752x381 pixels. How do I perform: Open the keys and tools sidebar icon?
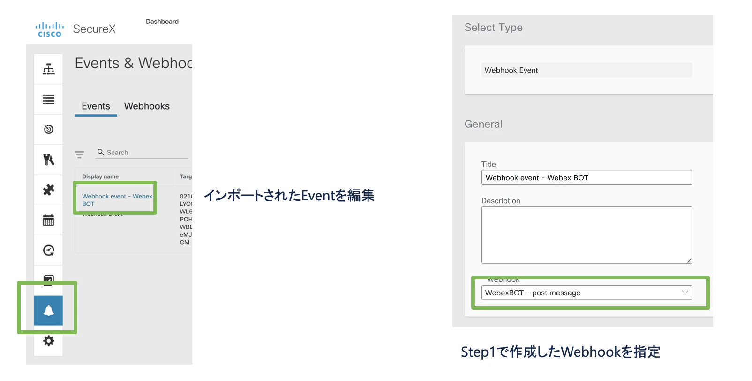tap(49, 160)
